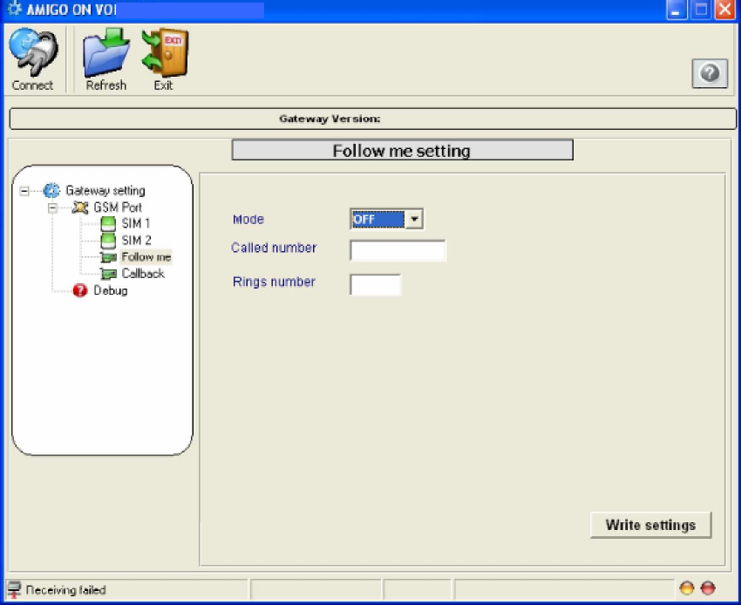The height and width of the screenshot is (605, 741).
Task: Click the Called number label
Action: [x=274, y=248]
